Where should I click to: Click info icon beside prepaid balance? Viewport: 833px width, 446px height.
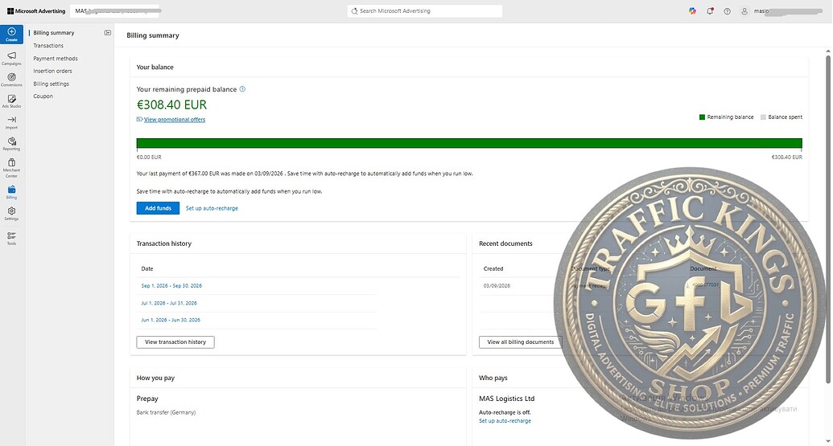[x=242, y=89]
